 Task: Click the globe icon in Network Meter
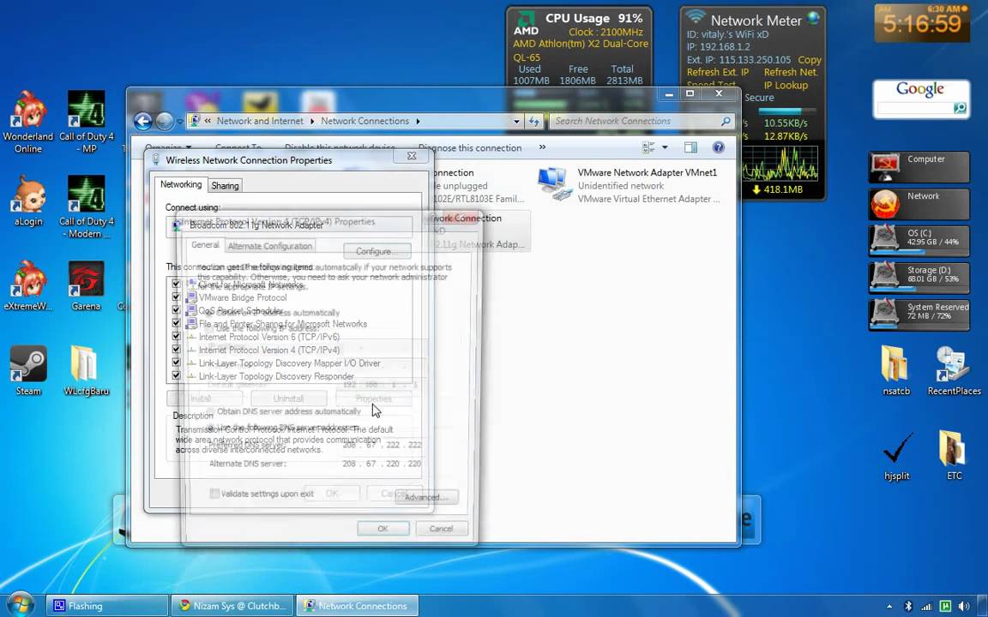813,18
